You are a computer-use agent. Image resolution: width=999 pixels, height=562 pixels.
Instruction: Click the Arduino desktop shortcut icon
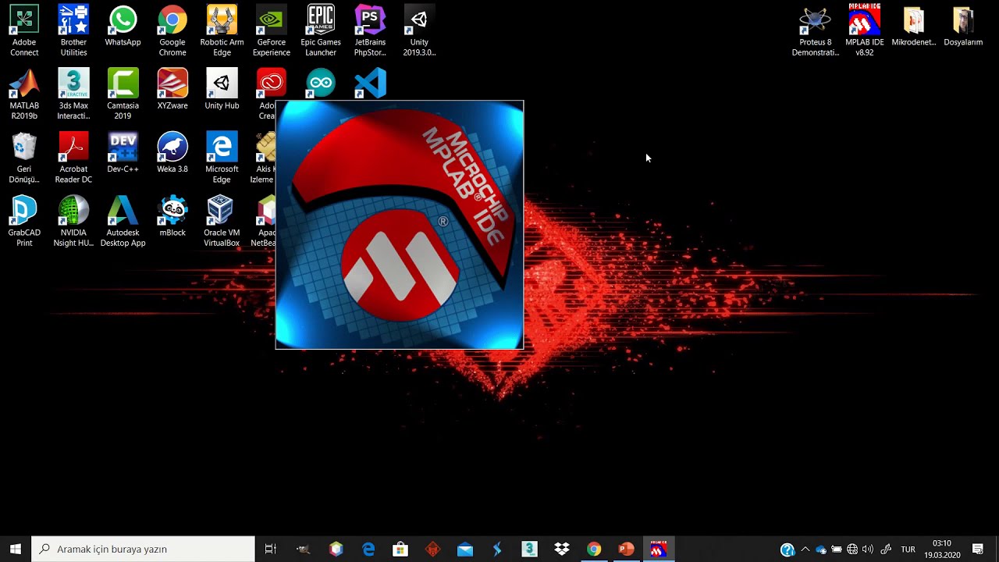point(321,83)
